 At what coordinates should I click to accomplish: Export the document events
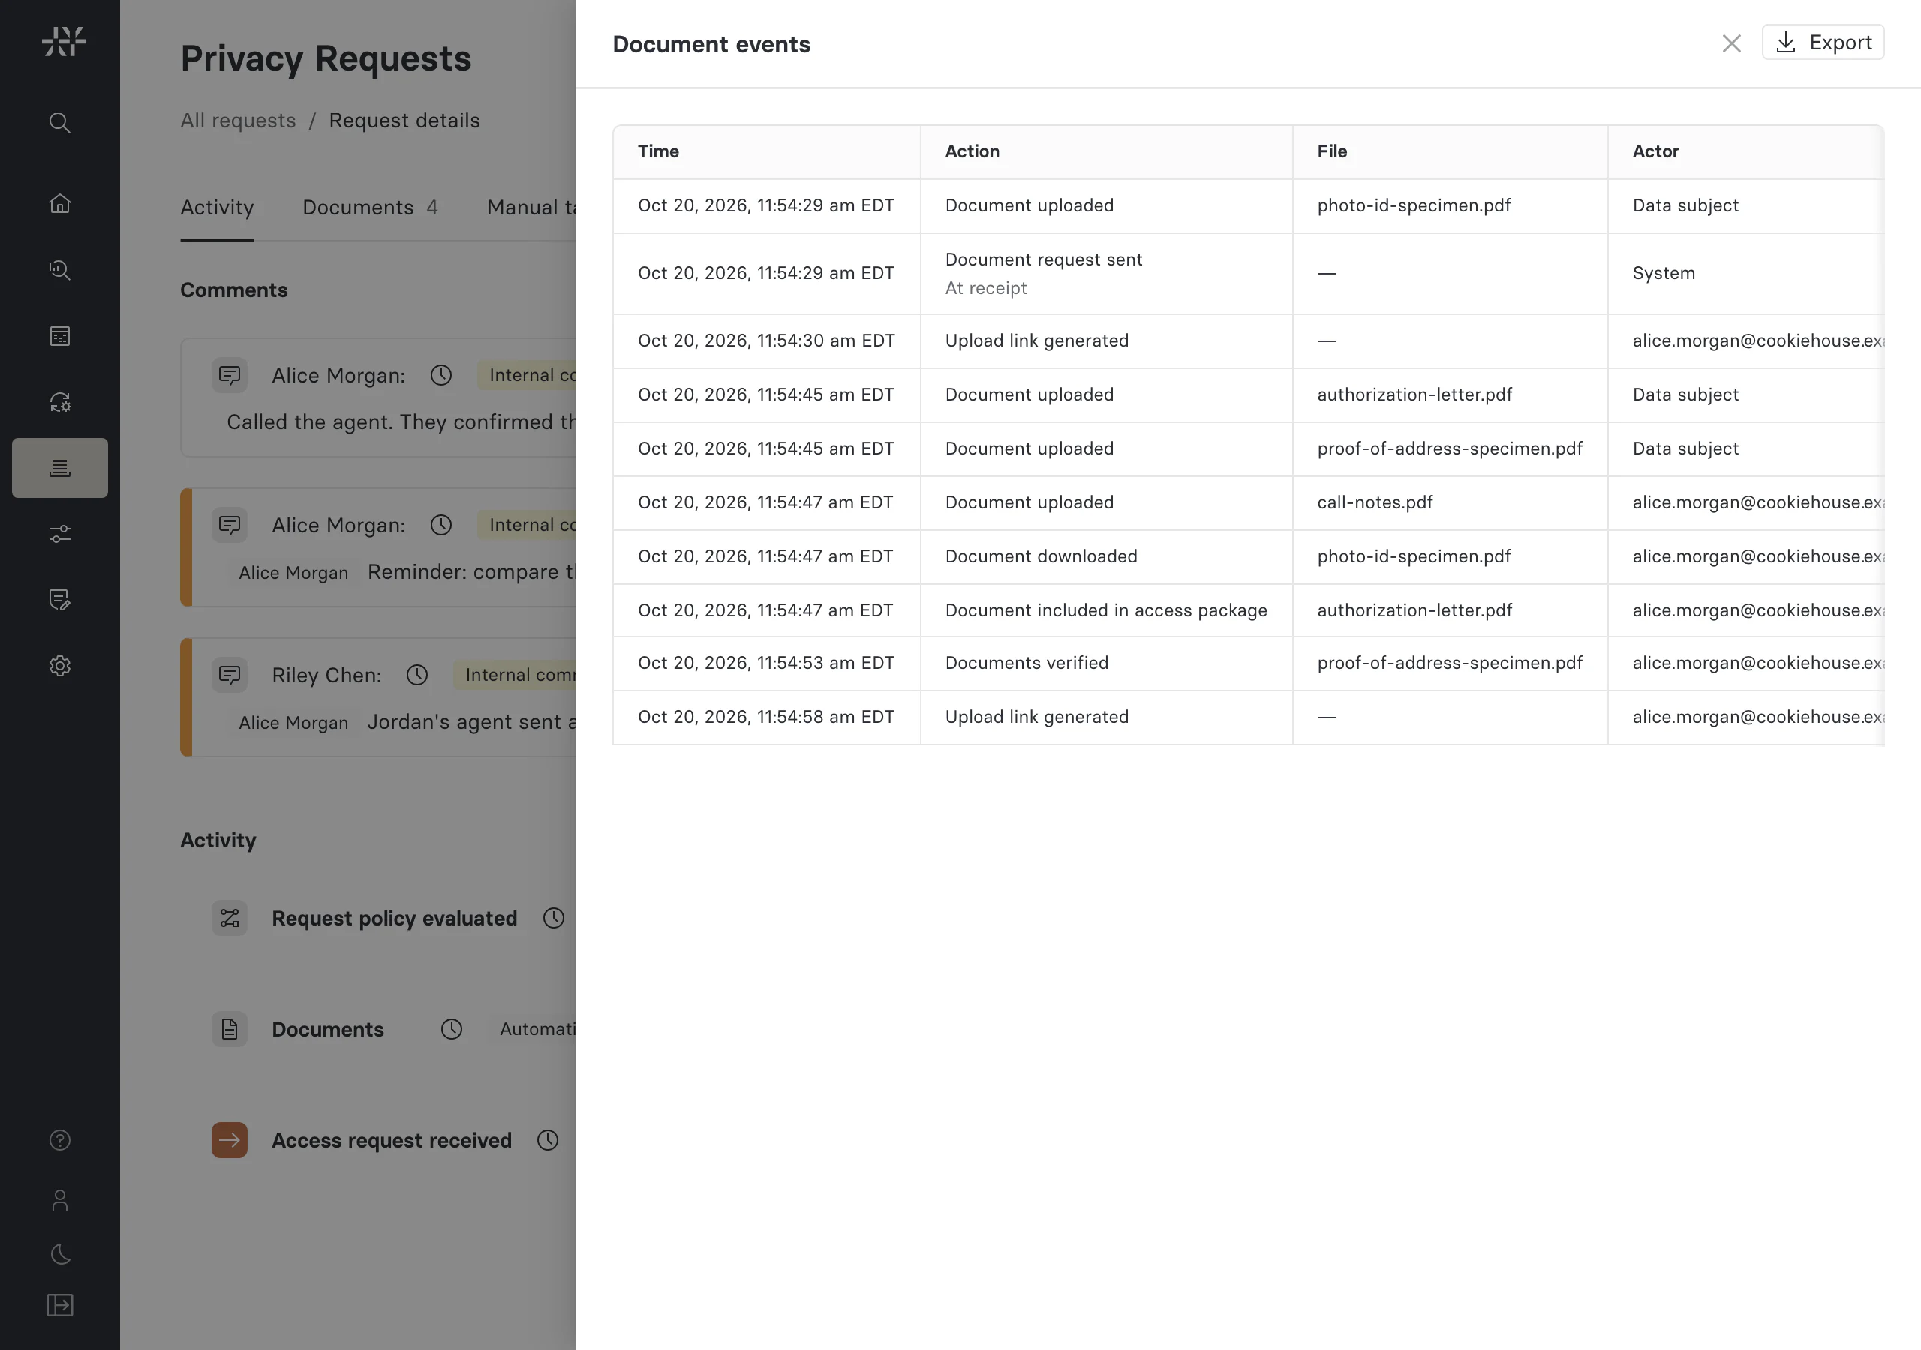point(1823,43)
